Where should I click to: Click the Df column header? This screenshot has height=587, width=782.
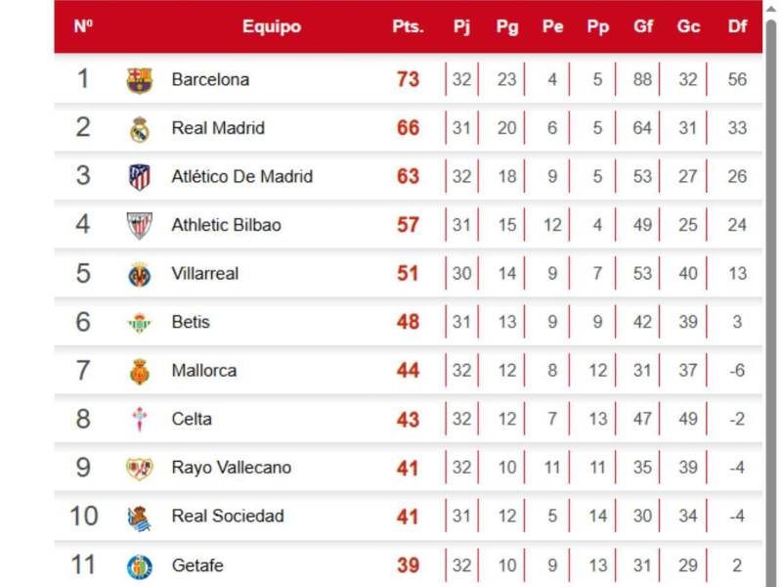click(737, 26)
